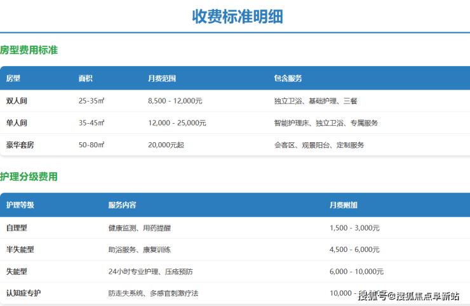Click the 24小时专业护理、压疮预防 service cell
This screenshot has width=470, height=306.
pyautogui.click(x=151, y=271)
